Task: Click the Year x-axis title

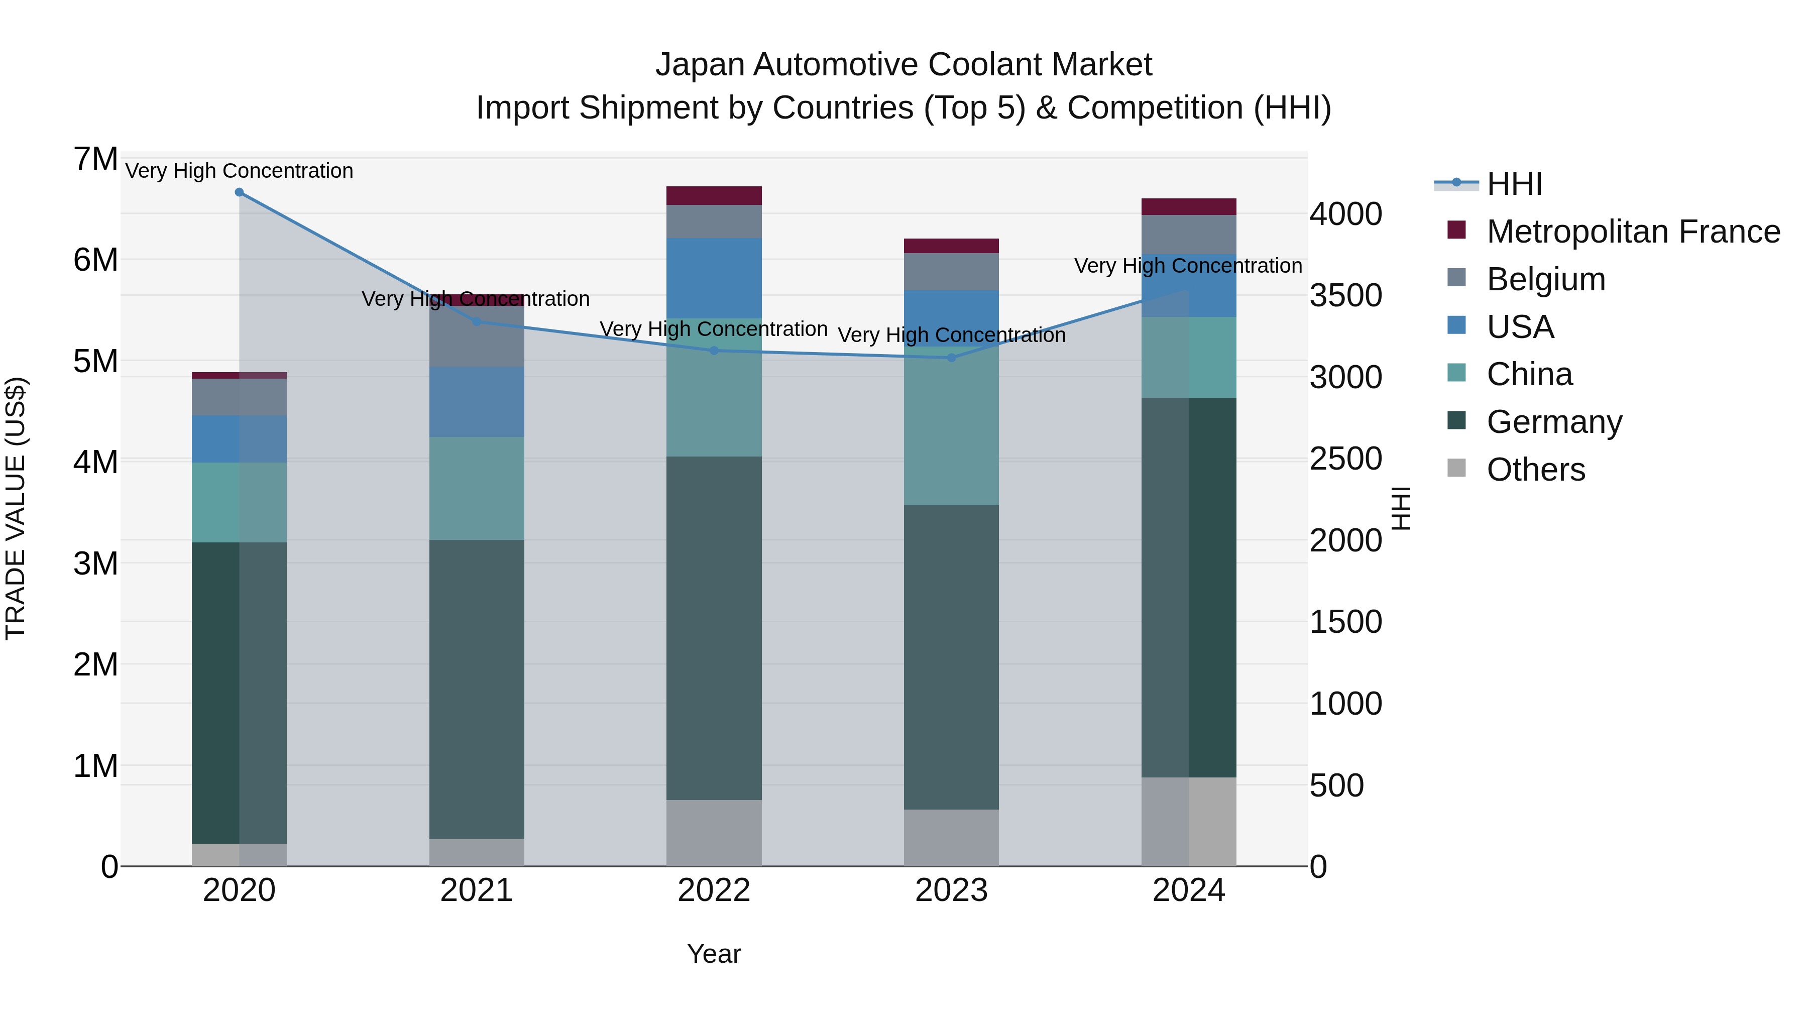Action: point(715,955)
